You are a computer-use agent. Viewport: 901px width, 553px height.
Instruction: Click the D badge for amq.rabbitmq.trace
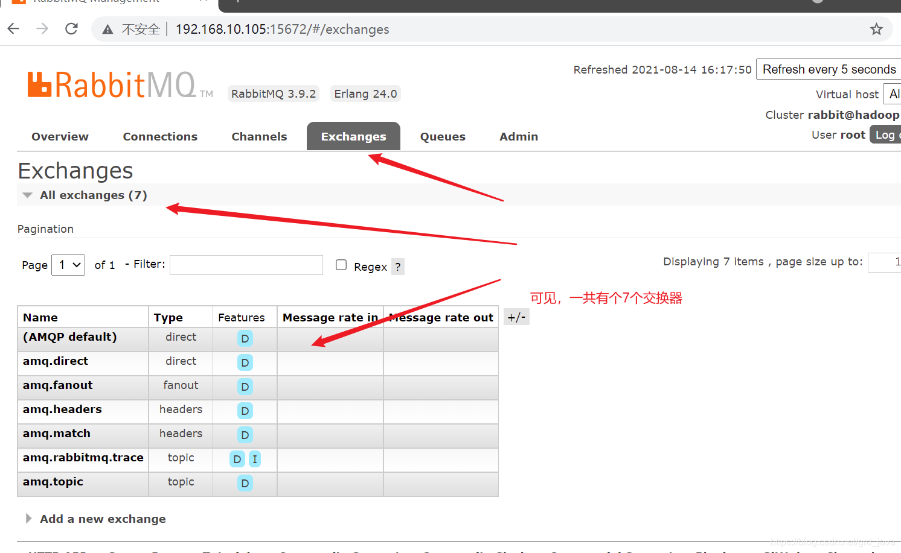(x=237, y=460)
